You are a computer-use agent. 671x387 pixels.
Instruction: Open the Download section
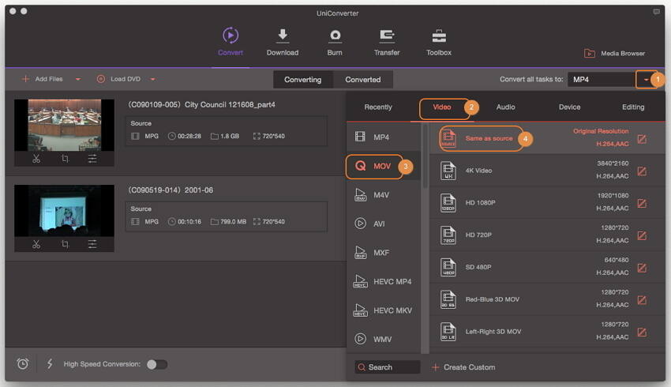point(283,42)
